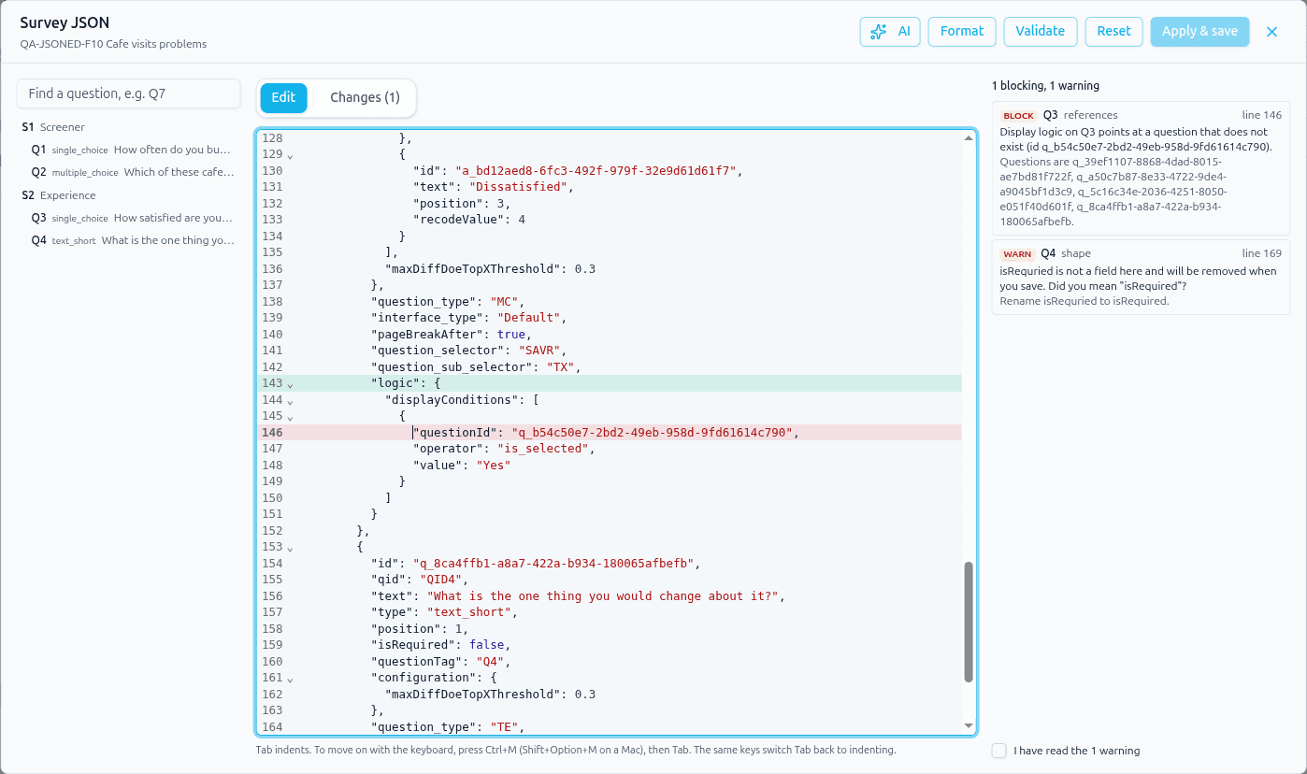Jump to line 169 from the Q4 warning
The width and height of the screenshot is (1307, 774).
pyautogui.click(x=1262, y=253)
